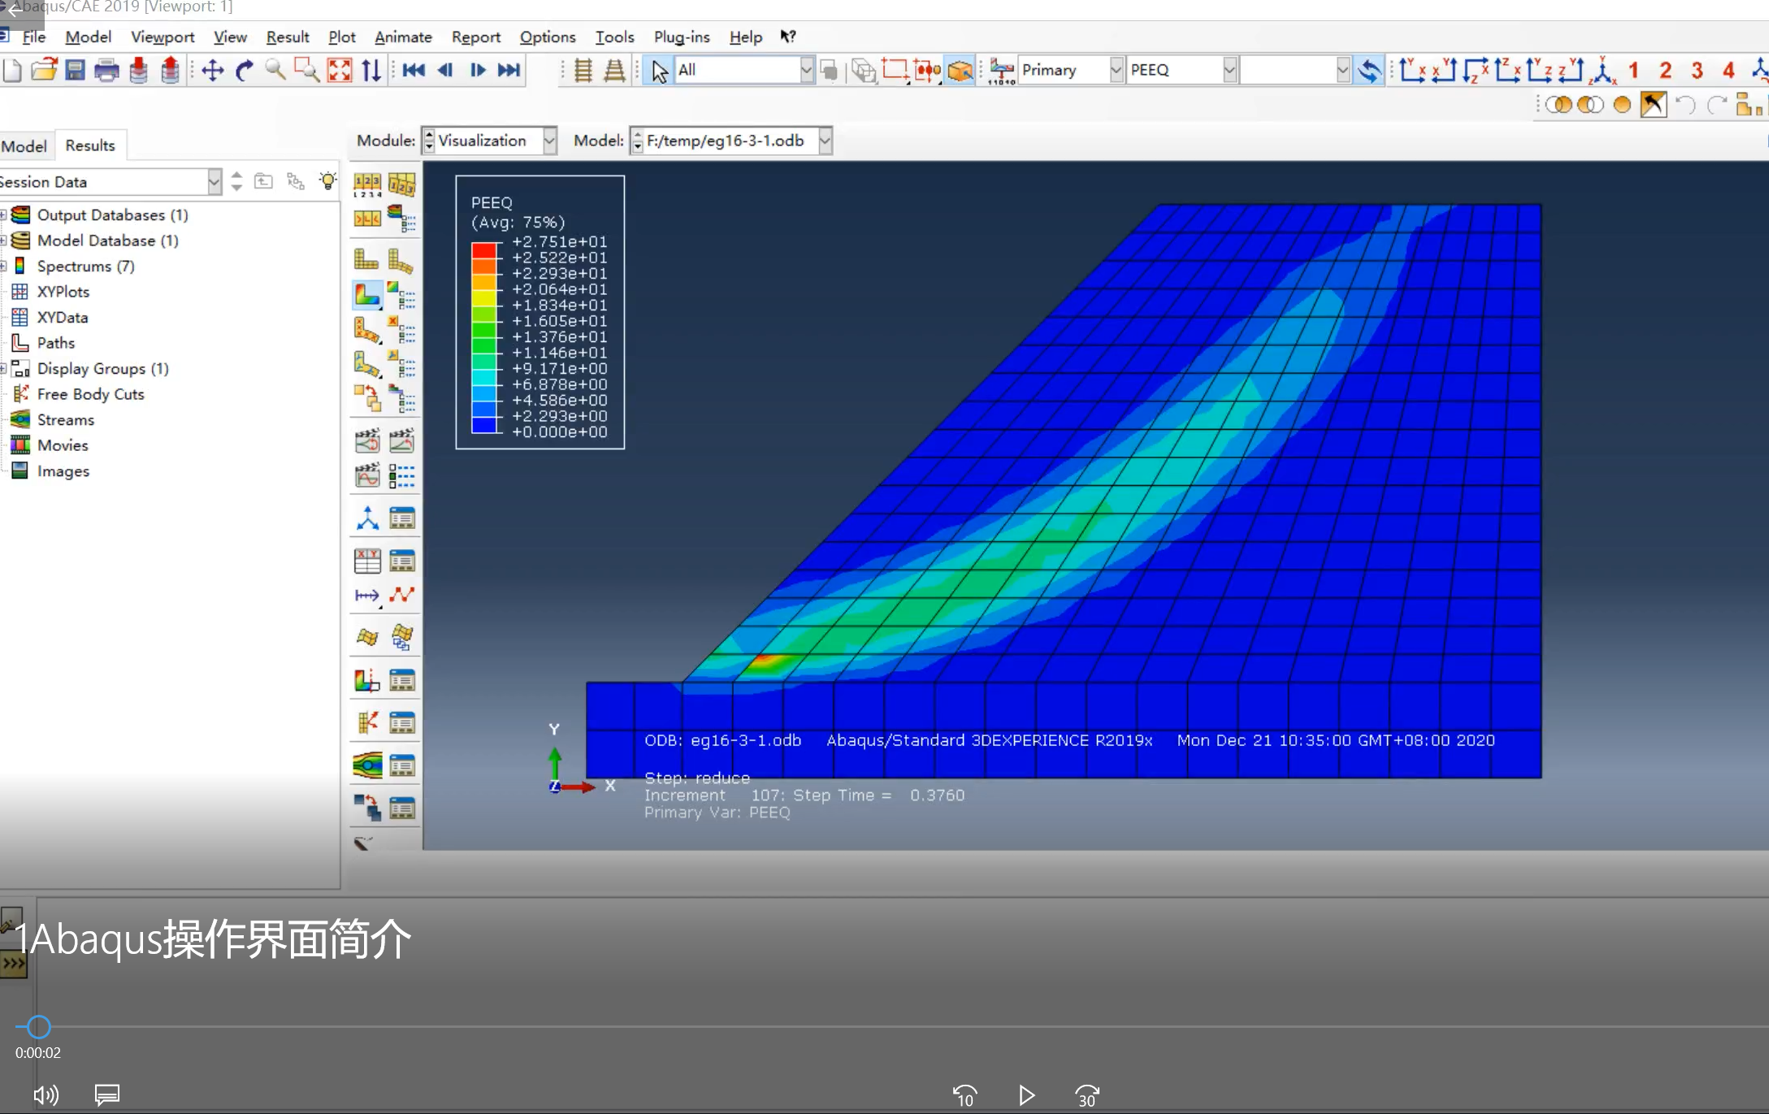Select the Plot Symbols on Deformed Shape tool
This screenshot has height=1114, width=1769.
[x=367, y=330]
